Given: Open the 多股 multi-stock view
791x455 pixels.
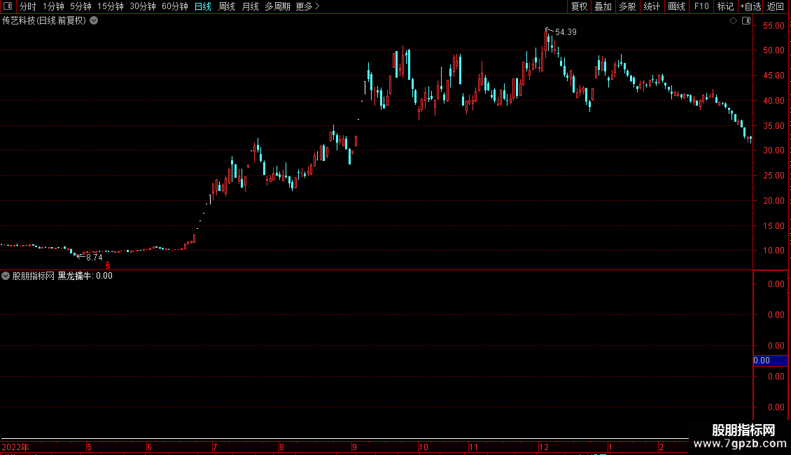Looking at the screenshot, I should click(x=627, y=6).
